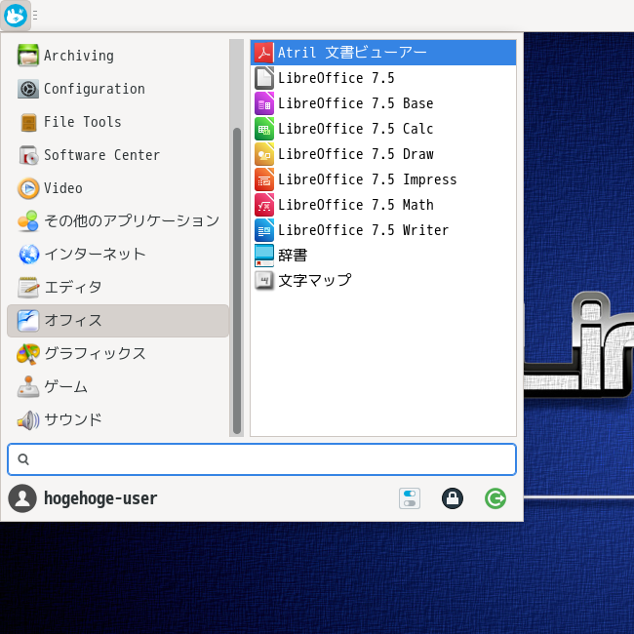Image resolution: width=634 pixels, height=634 pixels.
Task: Select the グラフィックス category label
Action: [x=95, y=354]
